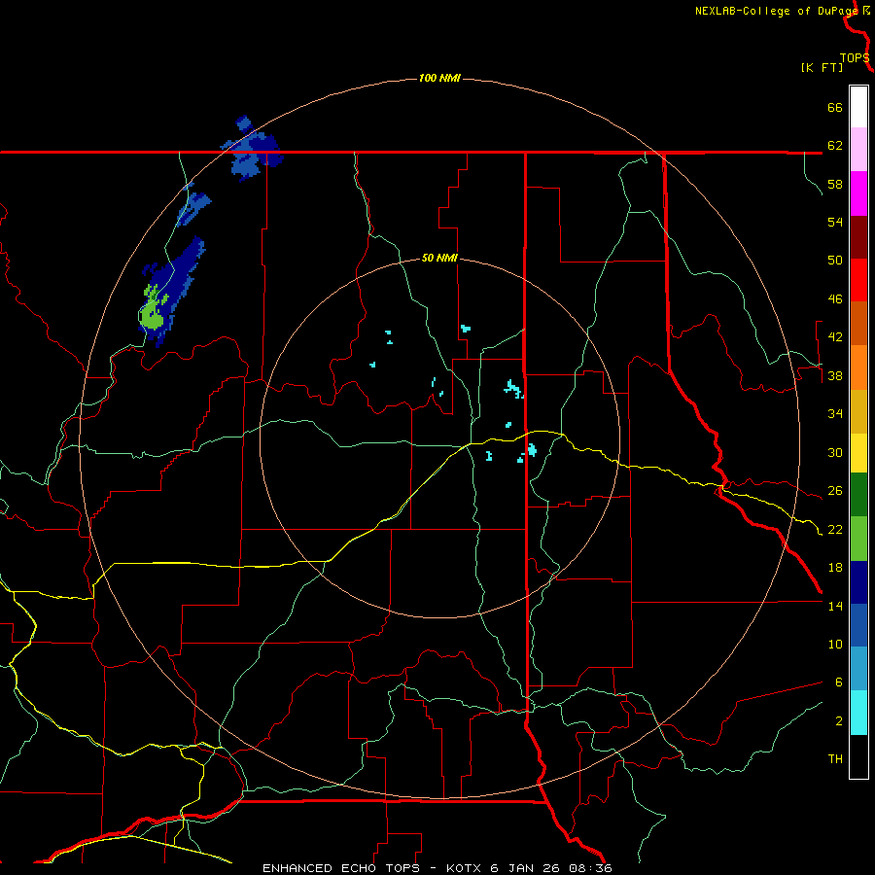Image resolution: width=875 pixels, height=875 pixels.
Task: Click the steel blue legend swatch
Action: click(x=858, y=669)
